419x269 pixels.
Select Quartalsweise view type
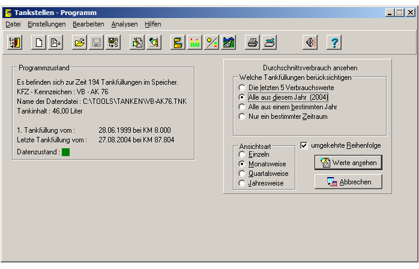pos(242,174)
